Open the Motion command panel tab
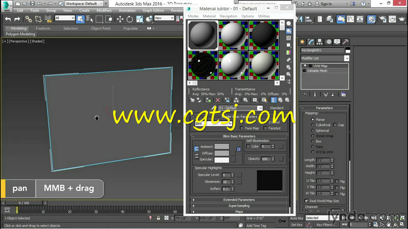The width and height of the screenshot is (408, 229). coord(328,42)
